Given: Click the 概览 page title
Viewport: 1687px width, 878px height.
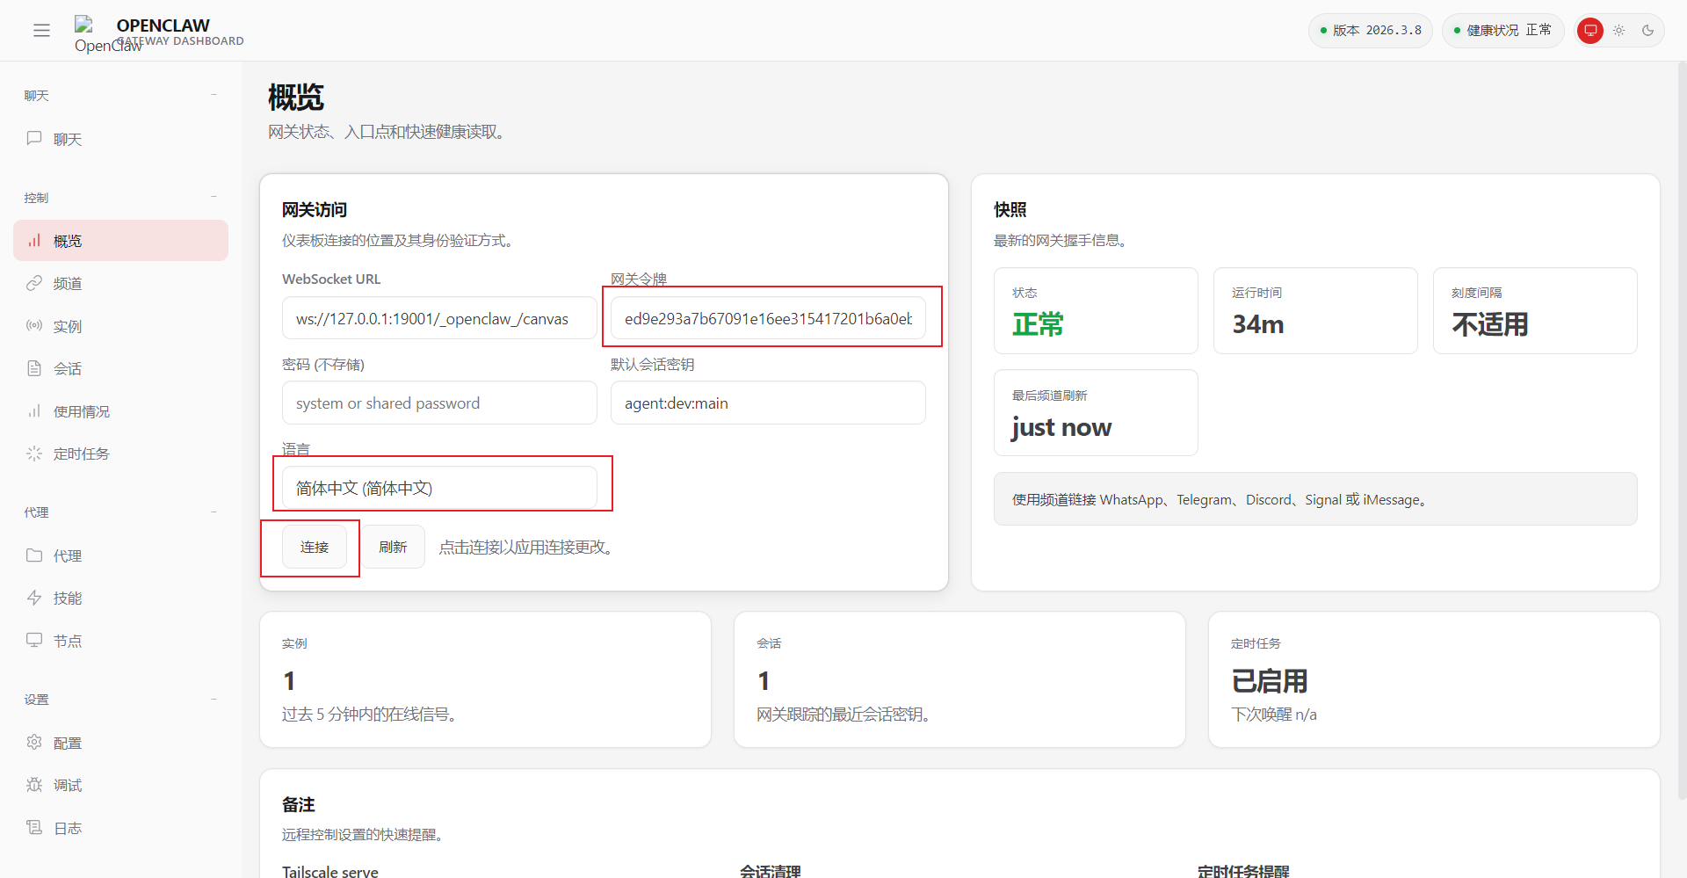Looking at the screenshot, I should pyautogui.click(x=296, y=97).
